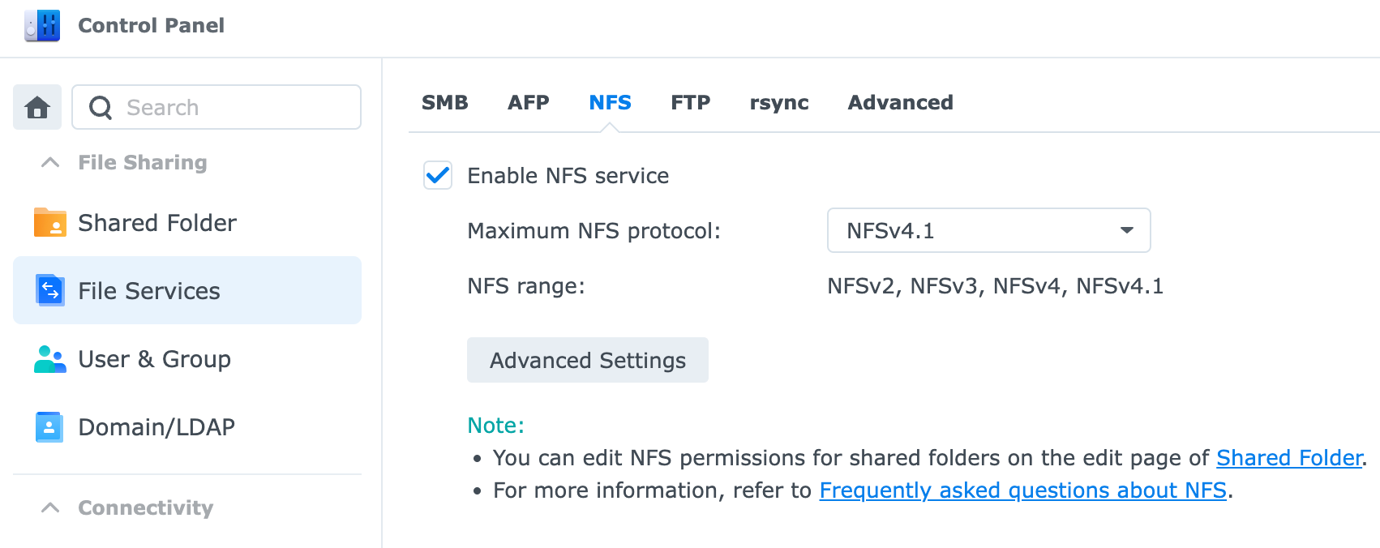Switch to the AFP tab
The height and width of the screenshot is (548, 1380).
(529, 103)
